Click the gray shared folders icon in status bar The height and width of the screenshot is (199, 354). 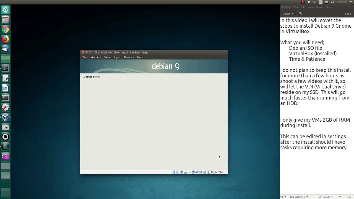coord(189,172)
